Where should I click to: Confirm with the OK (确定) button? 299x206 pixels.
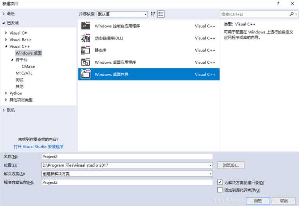[x=258, y=201]
